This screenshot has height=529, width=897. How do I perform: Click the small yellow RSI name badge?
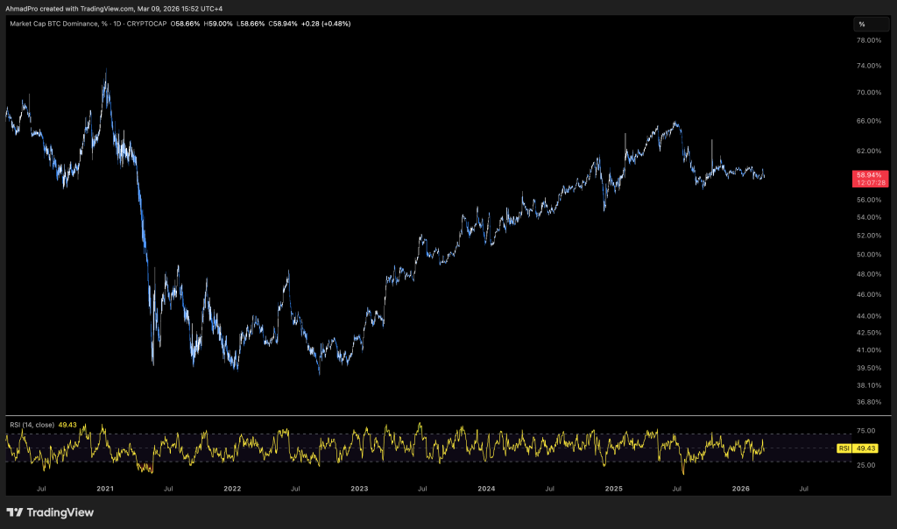pyautogui.click(x=844, y=448)
